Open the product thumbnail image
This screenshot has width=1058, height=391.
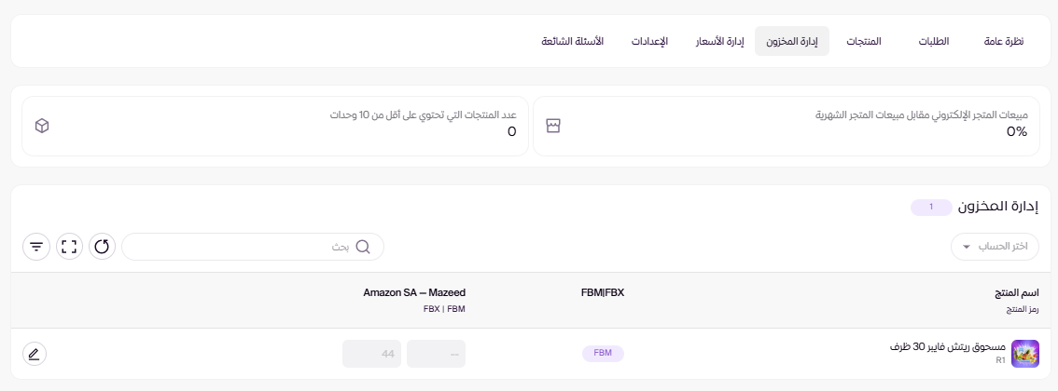1024,354
